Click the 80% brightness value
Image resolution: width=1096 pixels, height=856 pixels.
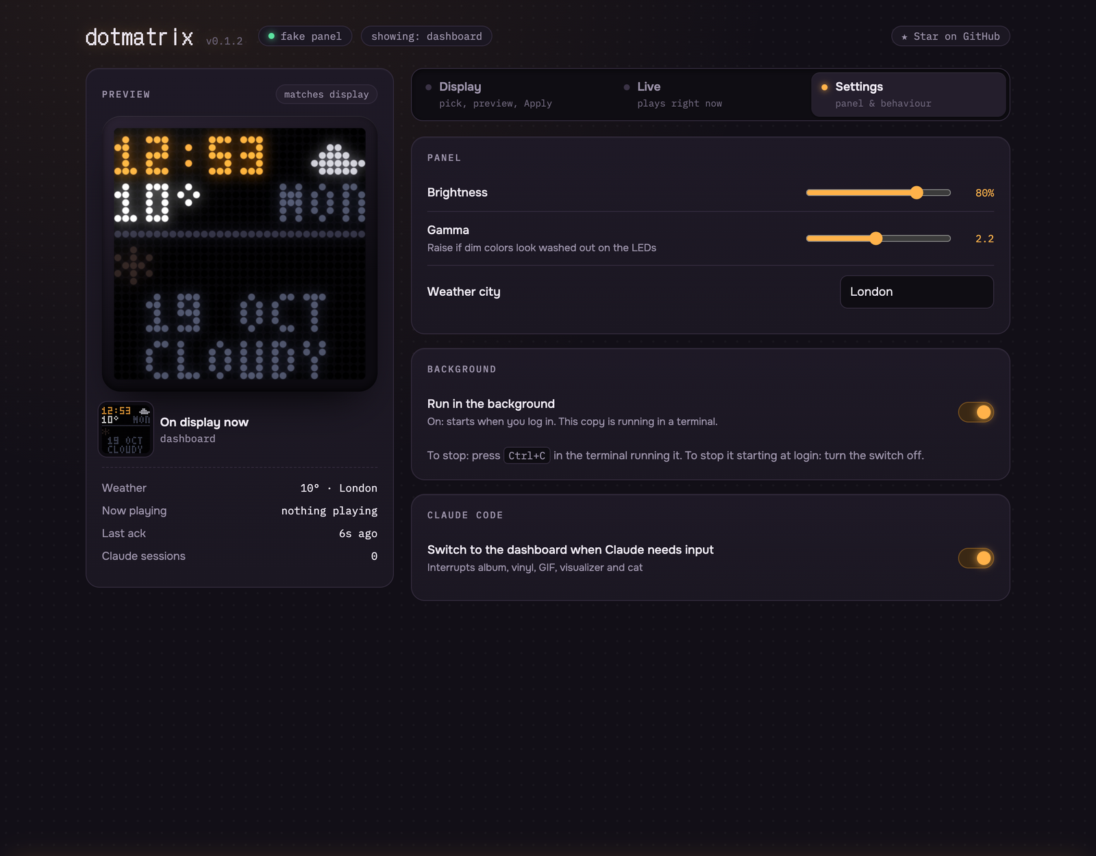(984, 193)
